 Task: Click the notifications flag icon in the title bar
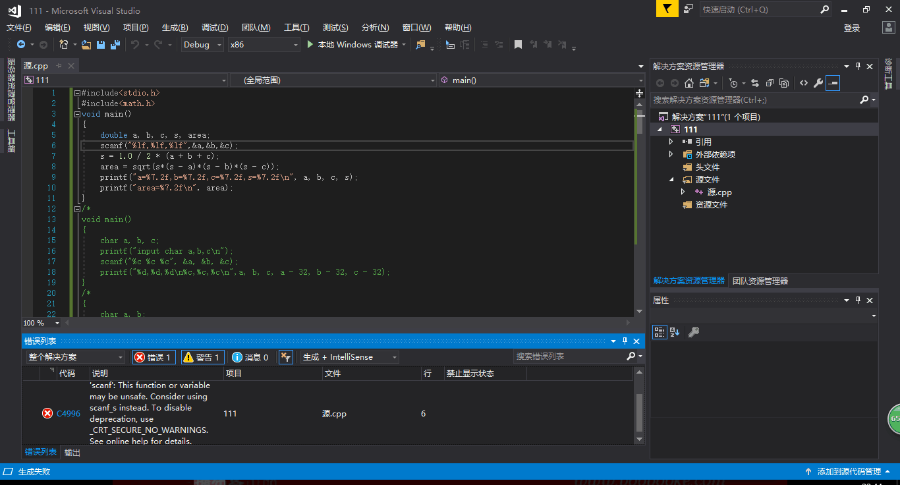pyautogui.click(x=667, y=9)
